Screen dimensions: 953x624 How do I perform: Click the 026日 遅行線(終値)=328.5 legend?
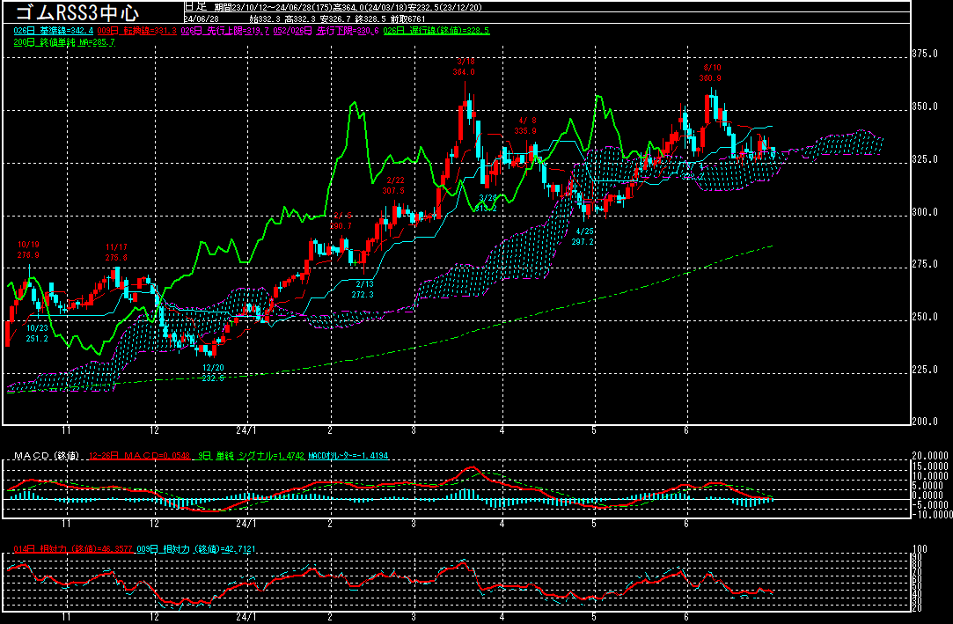click(x=436, y=31)
